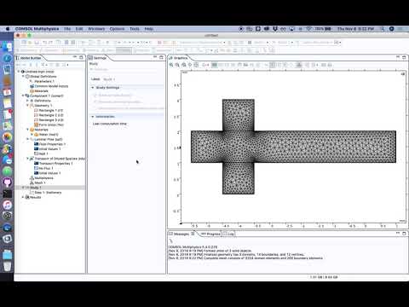
Task: Click the Label input field in Settings
Action: click(x=133, y=79)
